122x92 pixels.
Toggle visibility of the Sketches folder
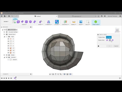coord(7,57)
